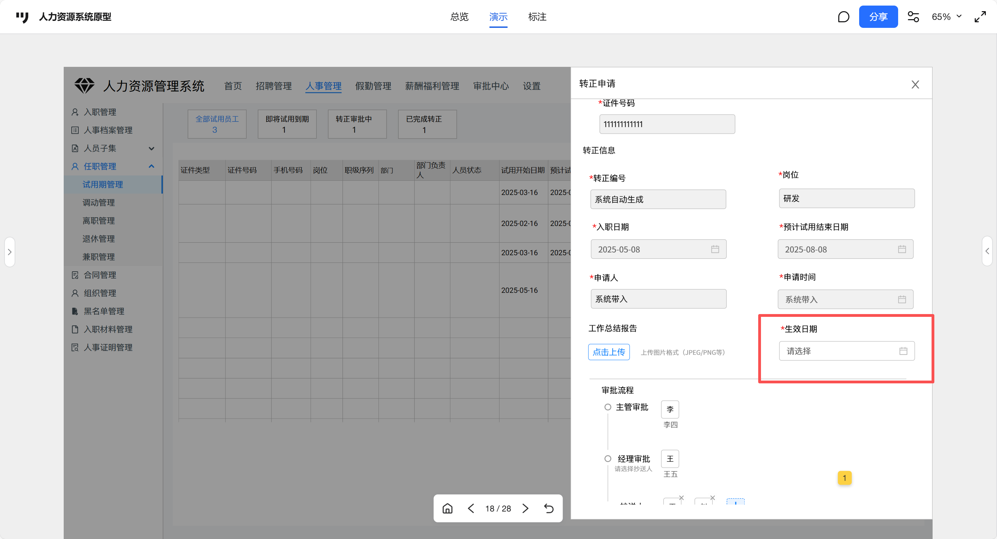This screenshot has height=539, width=997.
Task: Click the yellow annotation marker 1
Action: point(844,478)
